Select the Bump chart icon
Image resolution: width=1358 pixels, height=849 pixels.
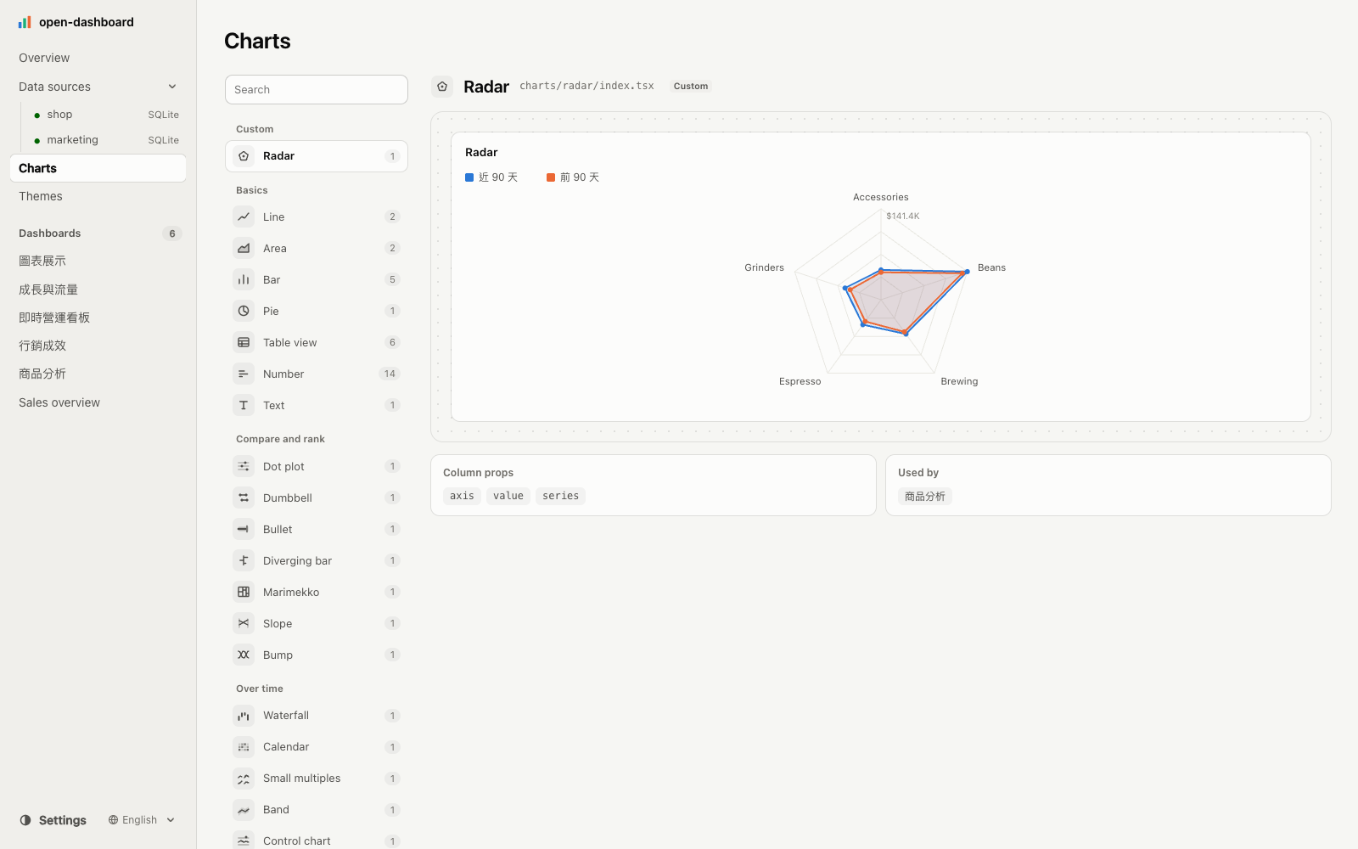[244, 655]
